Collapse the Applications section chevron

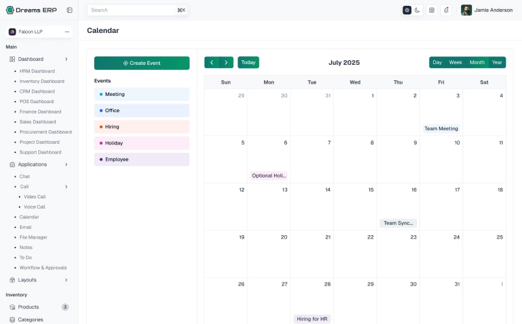pyautogui.click(x=66, y=165)
